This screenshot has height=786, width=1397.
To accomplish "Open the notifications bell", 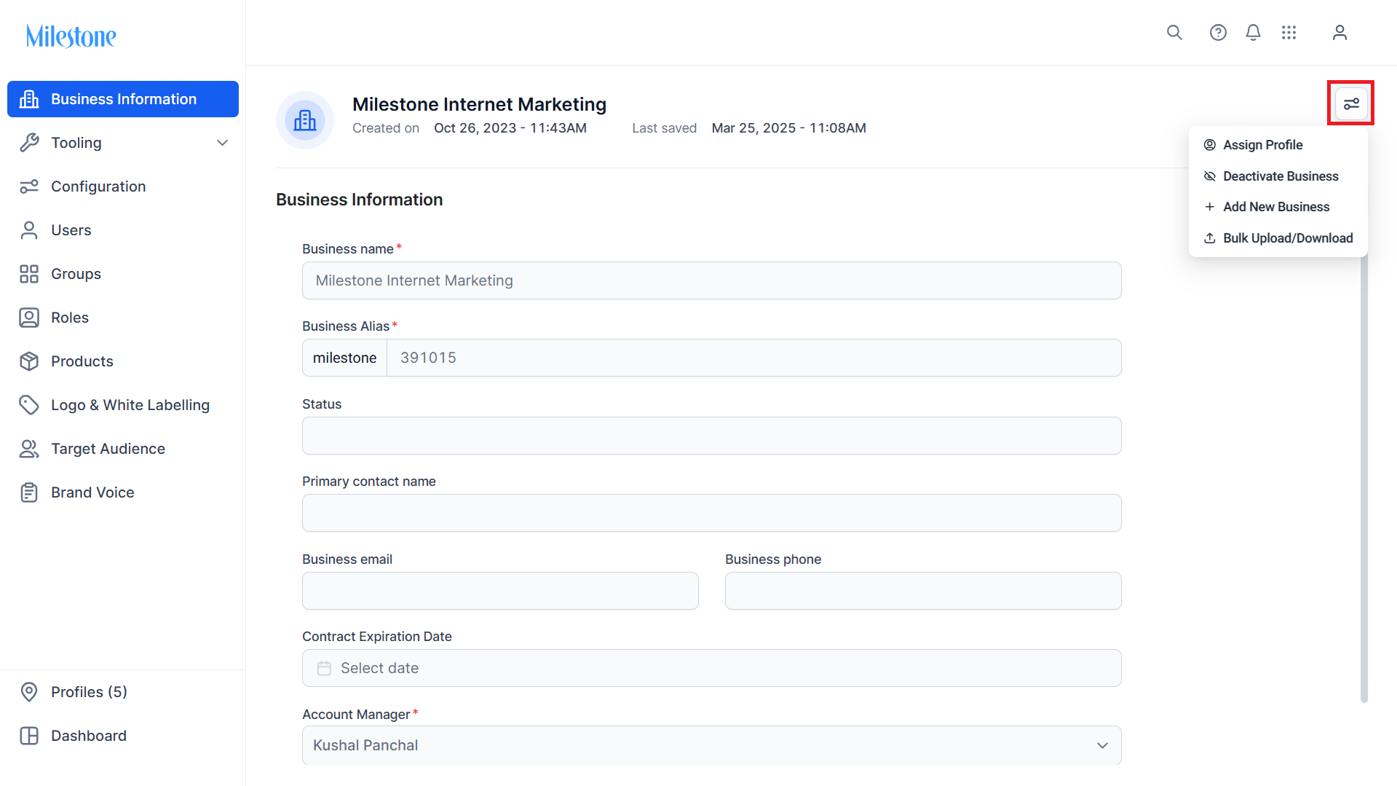I will pos(1253,33).
